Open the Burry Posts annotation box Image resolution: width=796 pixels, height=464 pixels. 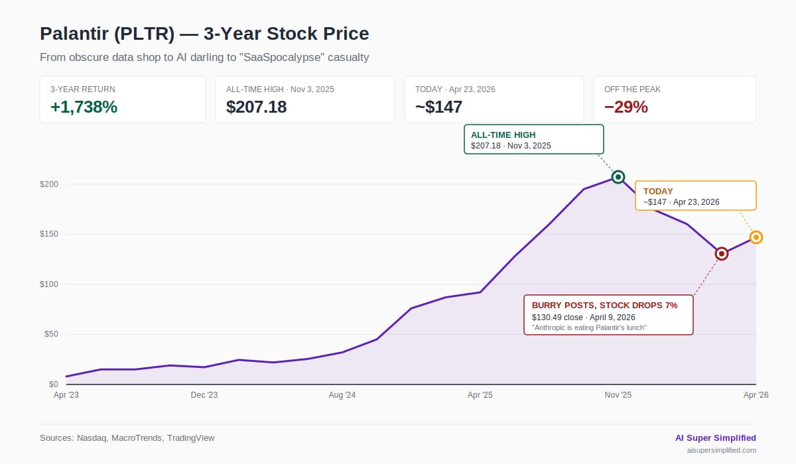coord(608,315)
